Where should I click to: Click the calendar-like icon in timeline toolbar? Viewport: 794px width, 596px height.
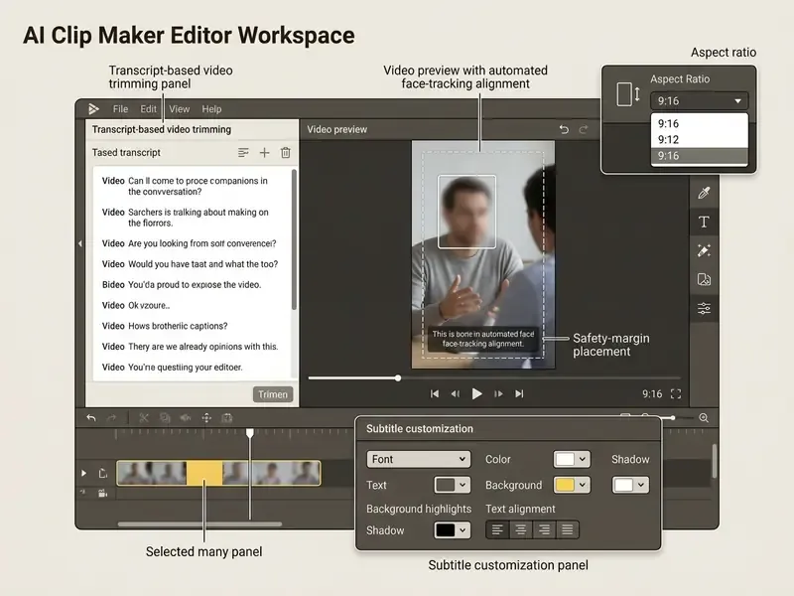(227, 417)
